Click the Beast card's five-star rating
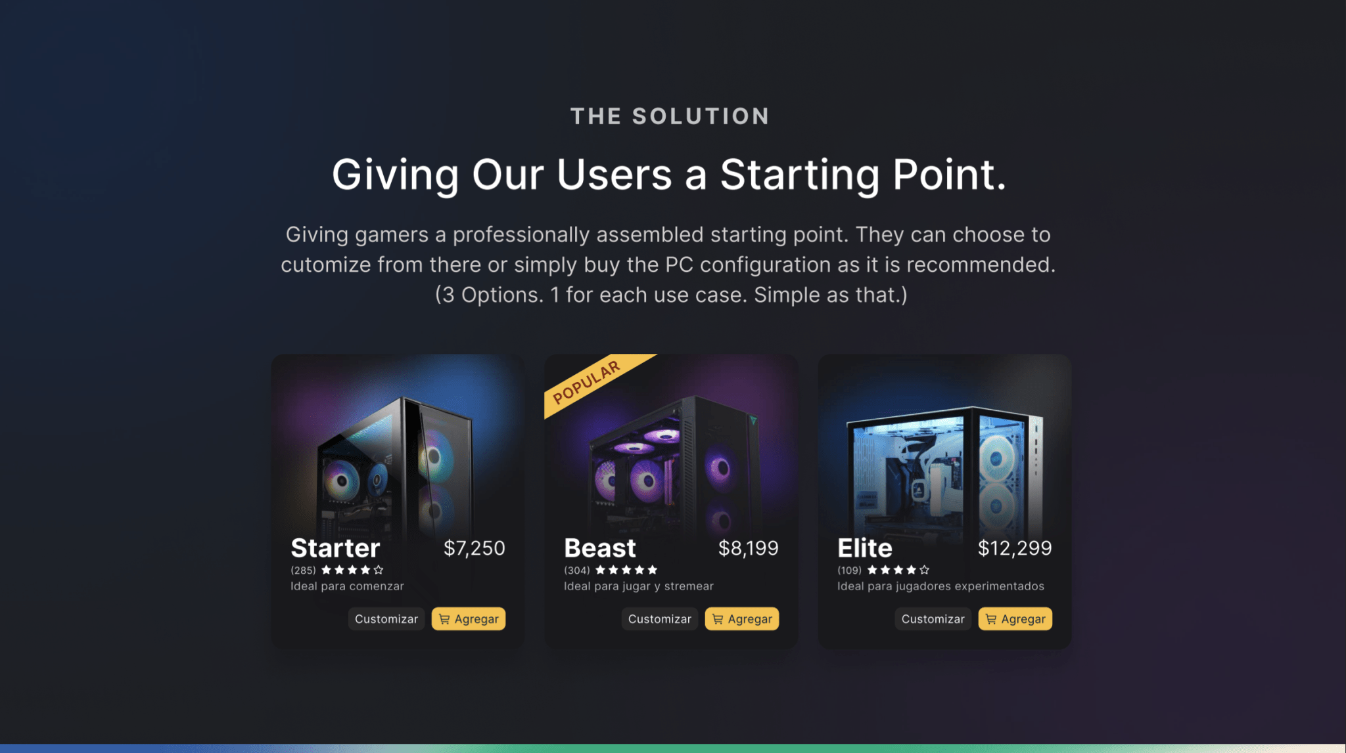The image size is (1346, 753). pos(626,570)
